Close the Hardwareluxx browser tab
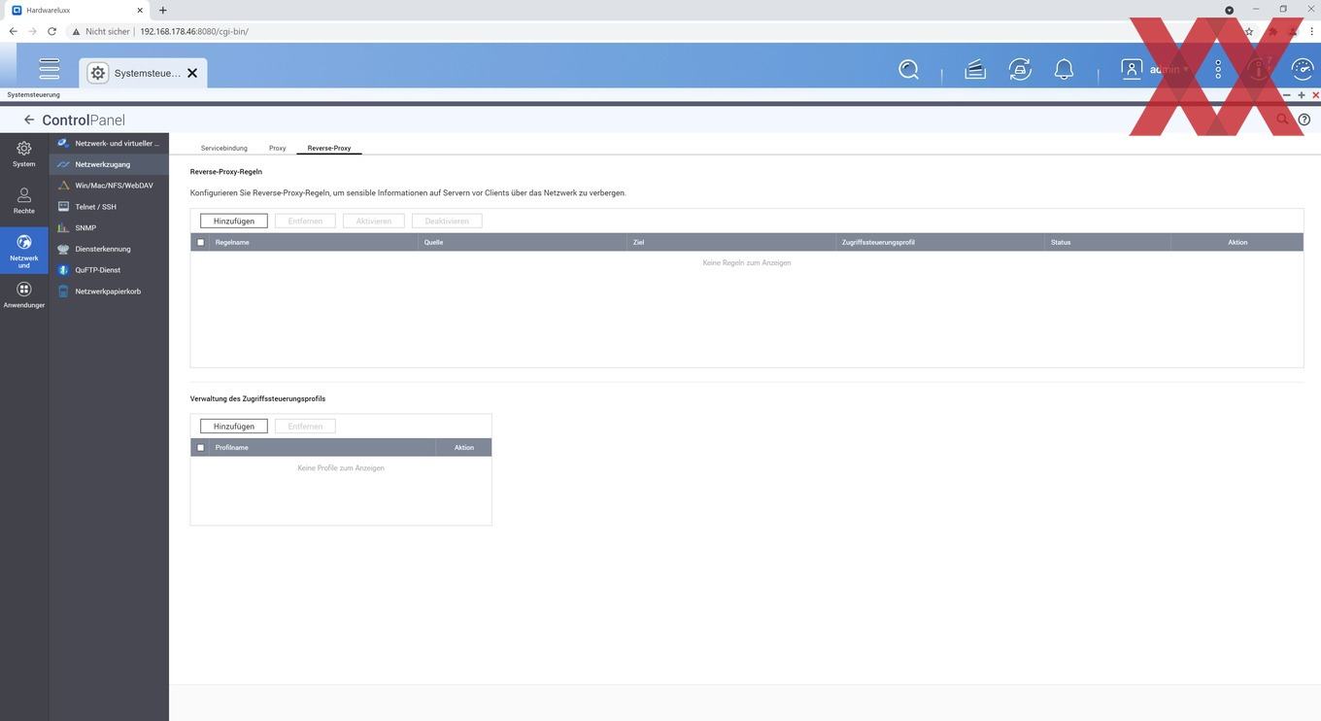The image size is (1321, 721). (x=140, y=10)
